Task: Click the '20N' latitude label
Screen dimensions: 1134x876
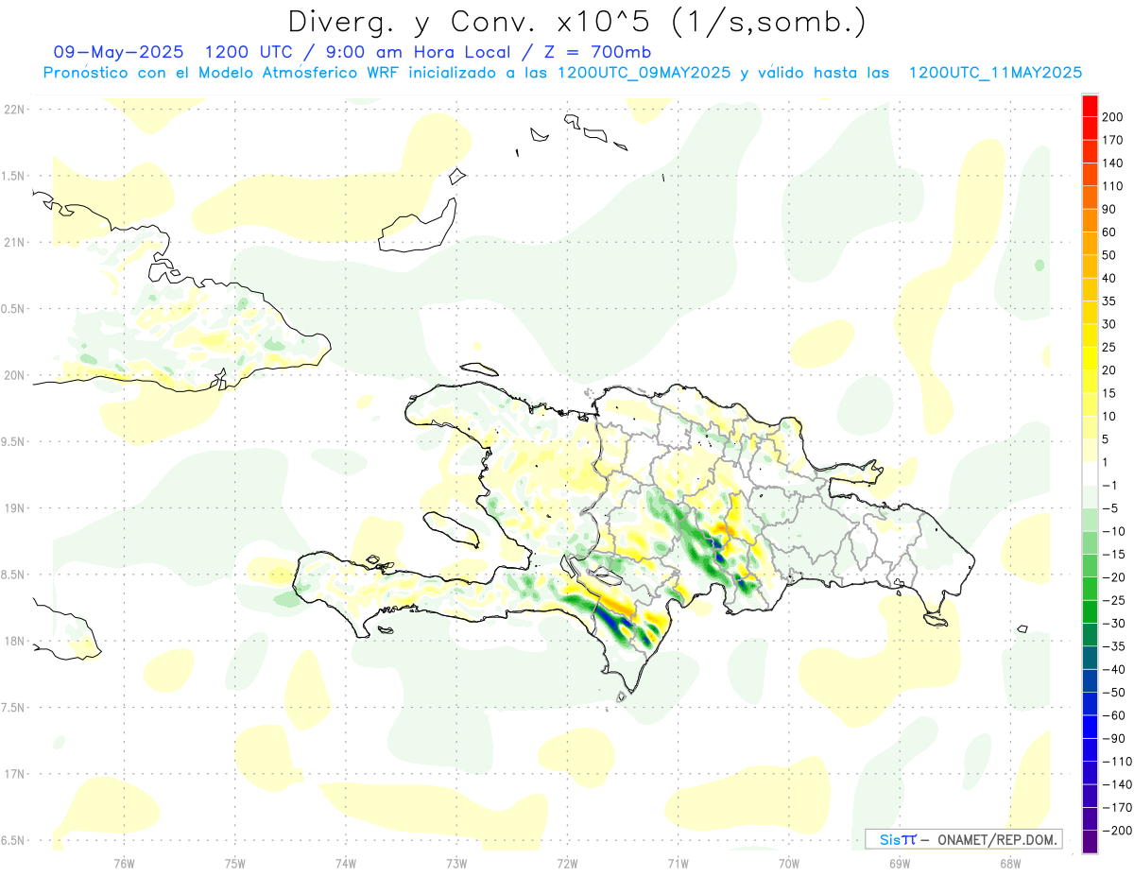Action: (x=13, y=375)
